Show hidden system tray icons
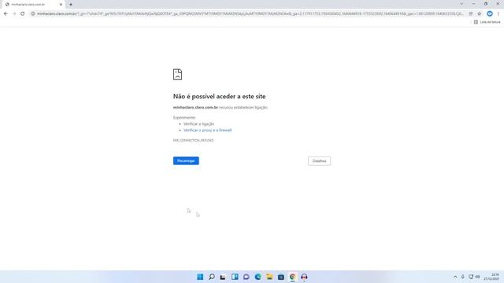Image resolution: width=504 pixels, height=283 pixels. [x=455, y=277]
